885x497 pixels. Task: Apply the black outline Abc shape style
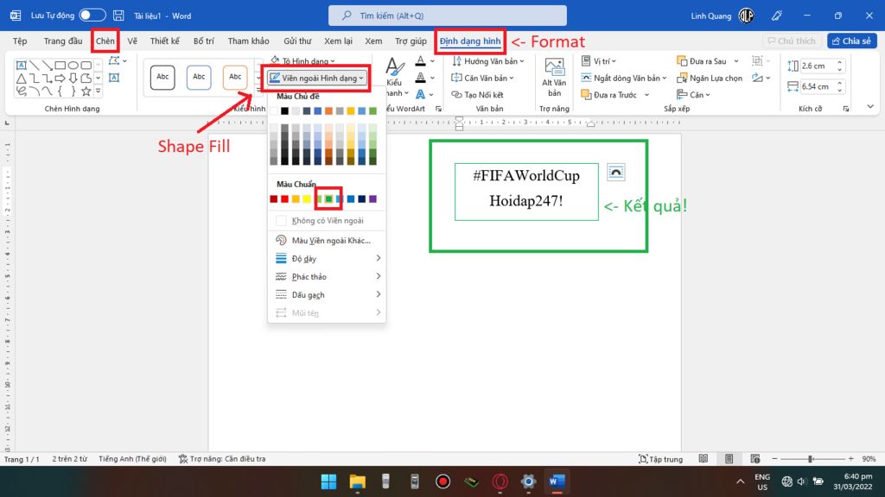pos(162,77)
